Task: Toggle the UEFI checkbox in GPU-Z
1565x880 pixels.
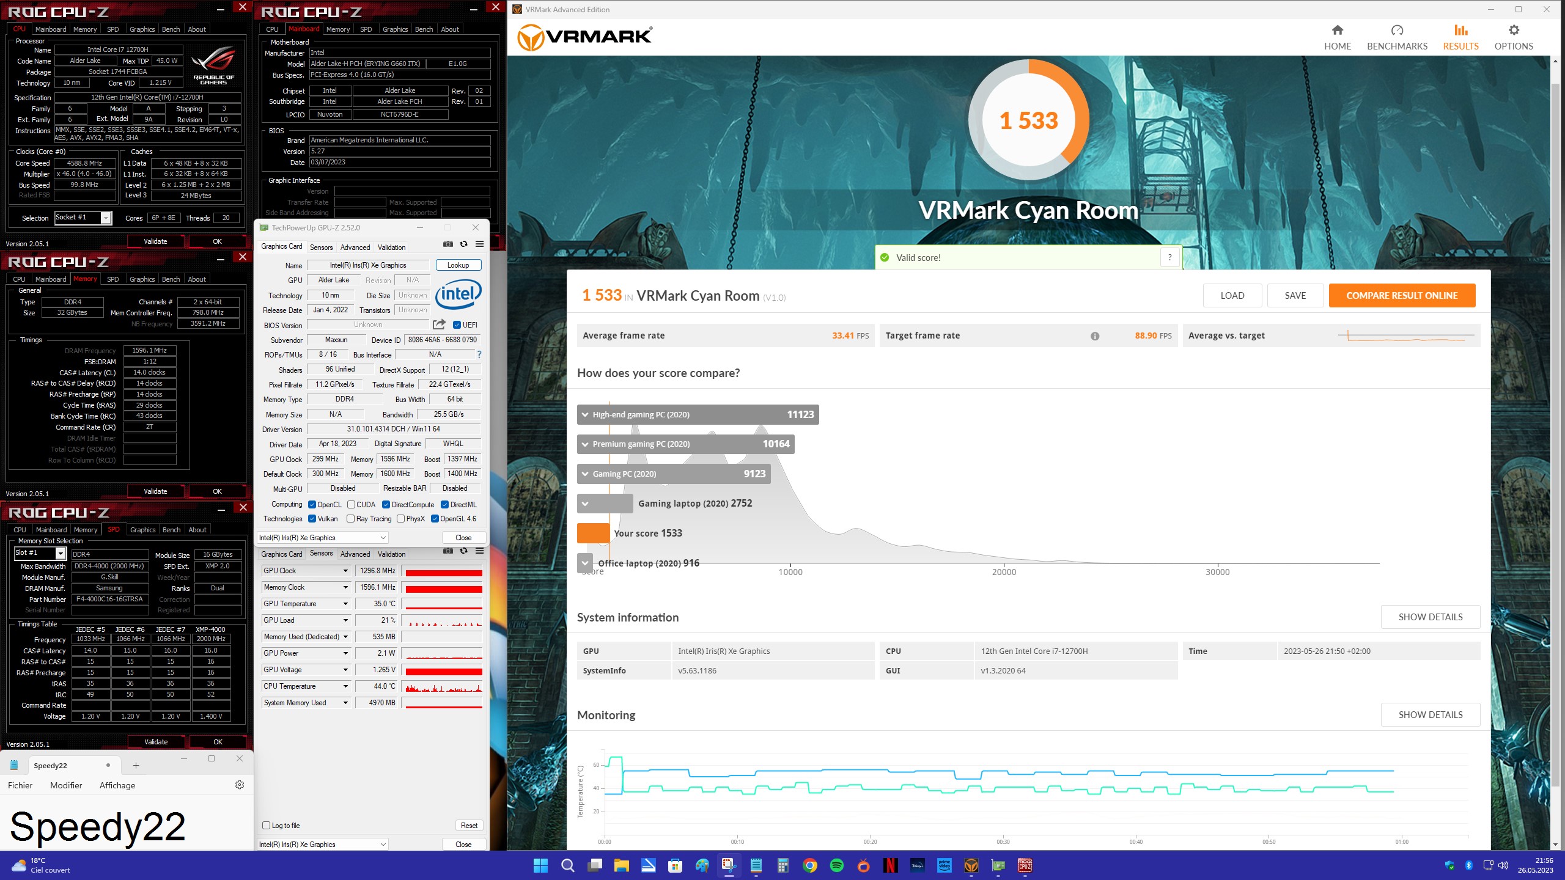Action: point(457,325)
